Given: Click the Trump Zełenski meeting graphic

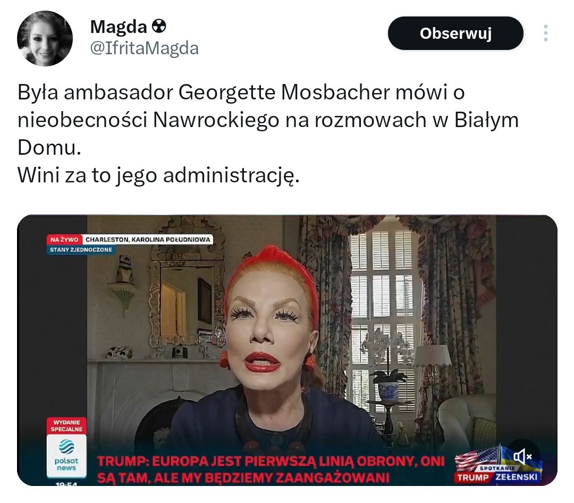Looking at the screenshot, I should (x=498, y=465).
